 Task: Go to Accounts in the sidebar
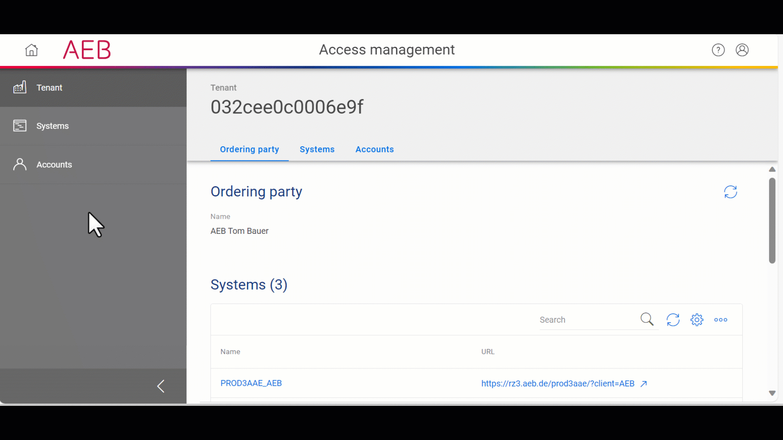54,165
